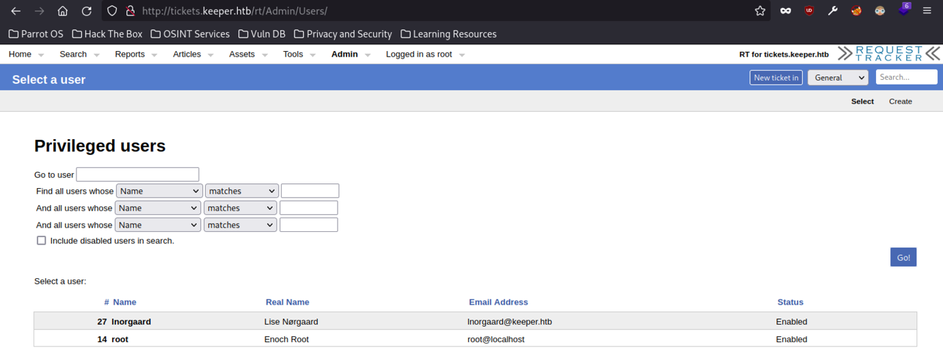Open the wrench developer tools icon
The width and height of the screenshot is (943, 360).
[833, 11]
